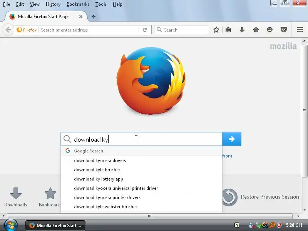The width and height of the screenshot is (308, 231).
Task: Choose suggestion 'download kyocera printer drivers'
Action: coord(141,198)
